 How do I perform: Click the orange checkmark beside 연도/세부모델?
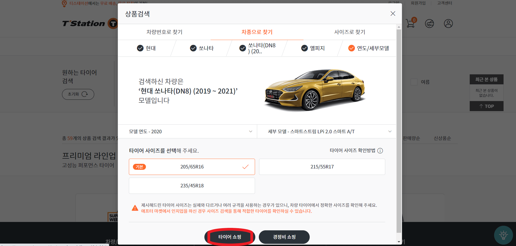[x=351, y=48]
